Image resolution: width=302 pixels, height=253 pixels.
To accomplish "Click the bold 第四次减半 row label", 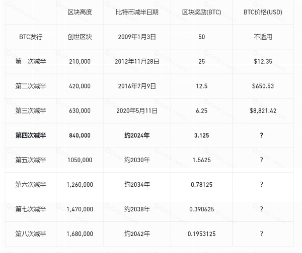I will pos(31,135).
